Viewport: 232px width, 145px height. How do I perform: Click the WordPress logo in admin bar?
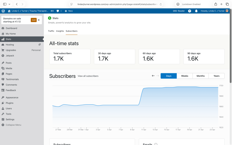coord(3,11)
